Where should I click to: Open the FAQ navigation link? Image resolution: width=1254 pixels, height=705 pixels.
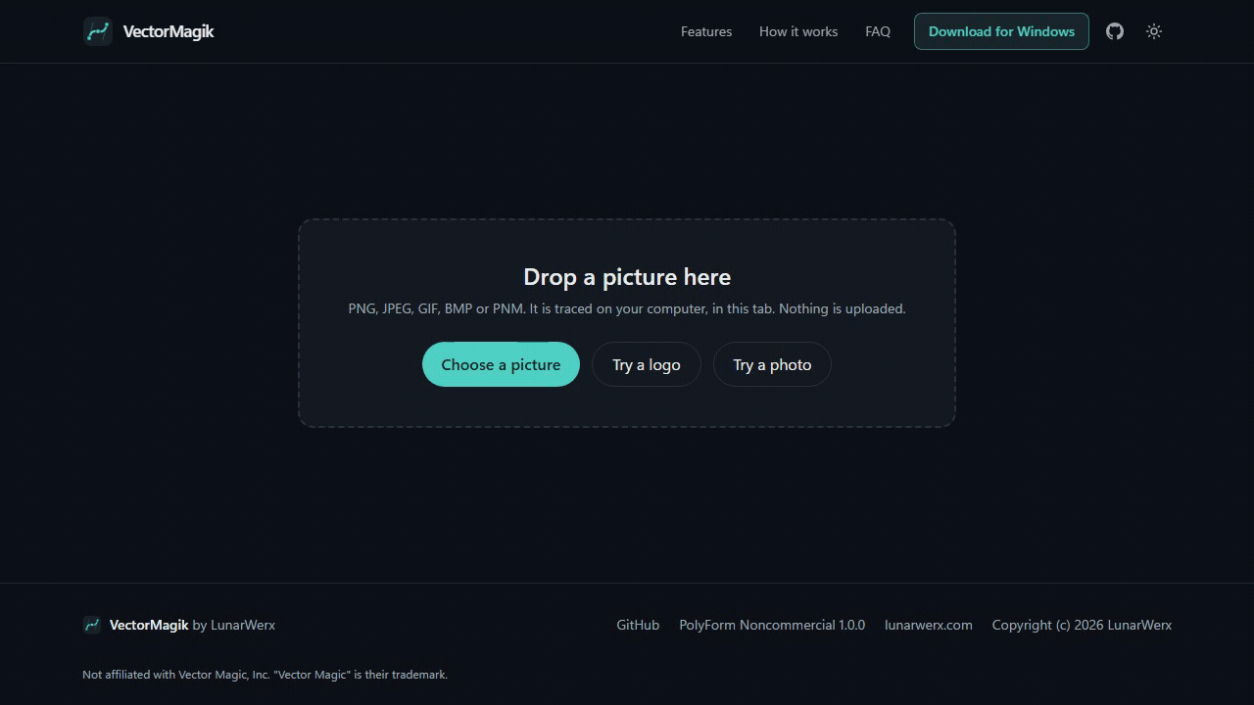tap(878, 31)
